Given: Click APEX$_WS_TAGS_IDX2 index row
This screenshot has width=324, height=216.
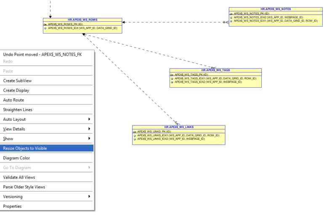Looking at the screenshot, I should pyautogui.click(x=208, y=82).
